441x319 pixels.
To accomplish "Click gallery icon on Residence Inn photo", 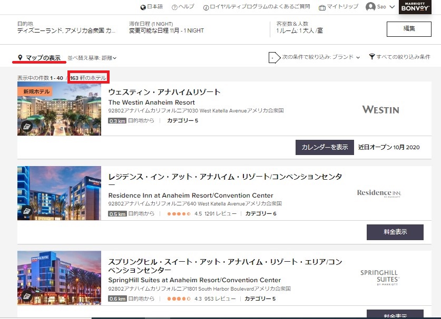I will coord(27,210).
